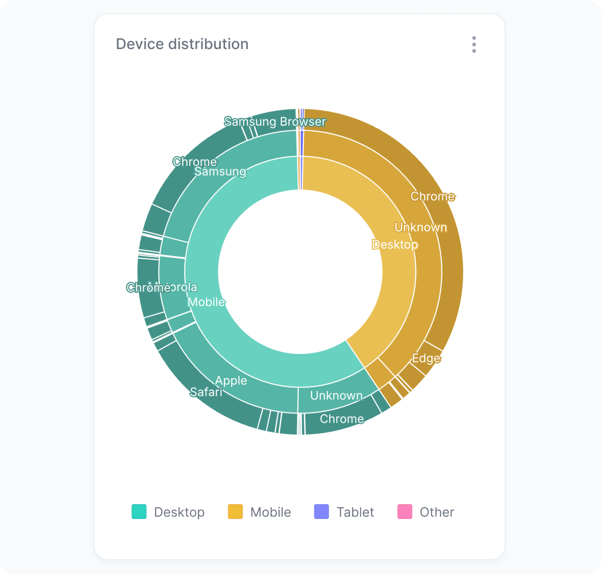
Task: Select the Apple slice in the chart
Action: (x=231, y=381)
